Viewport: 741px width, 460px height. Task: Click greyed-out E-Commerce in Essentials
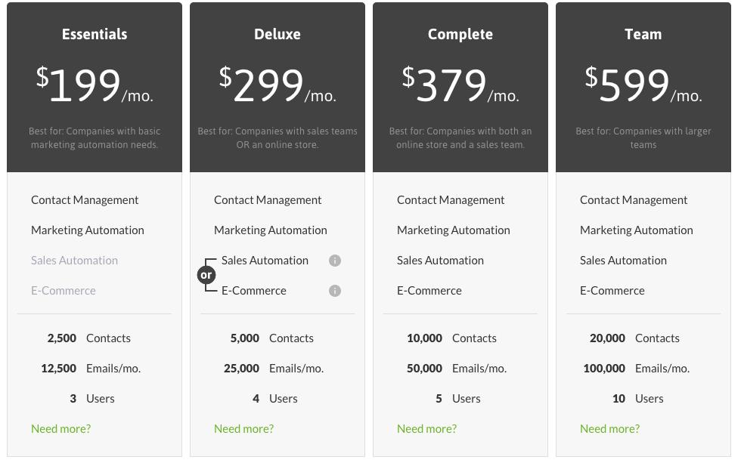click(64, 291)
